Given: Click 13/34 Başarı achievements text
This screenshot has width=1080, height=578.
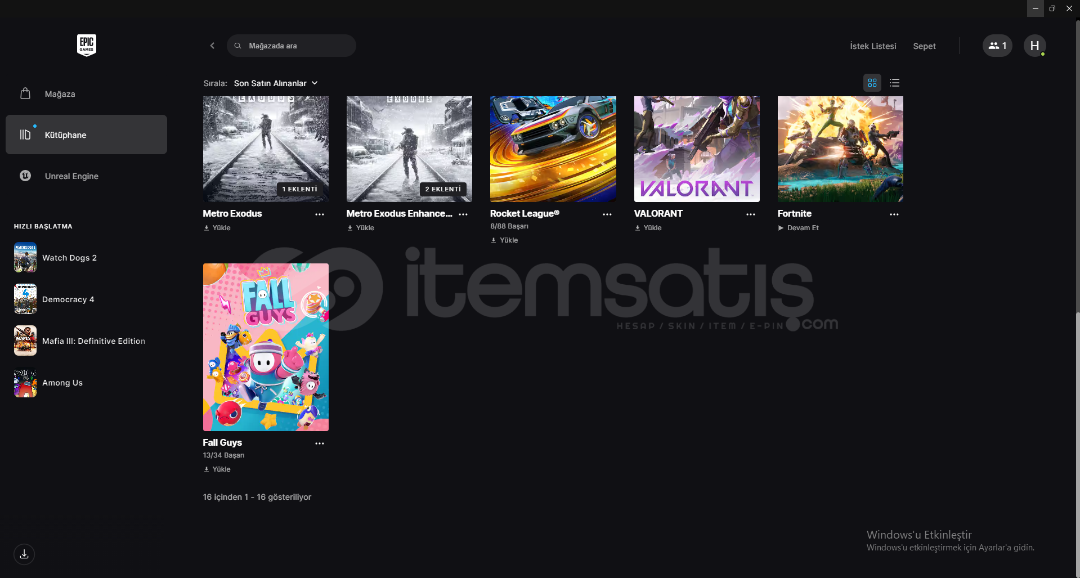Looking at the screenshot, I should coord(223,455).
